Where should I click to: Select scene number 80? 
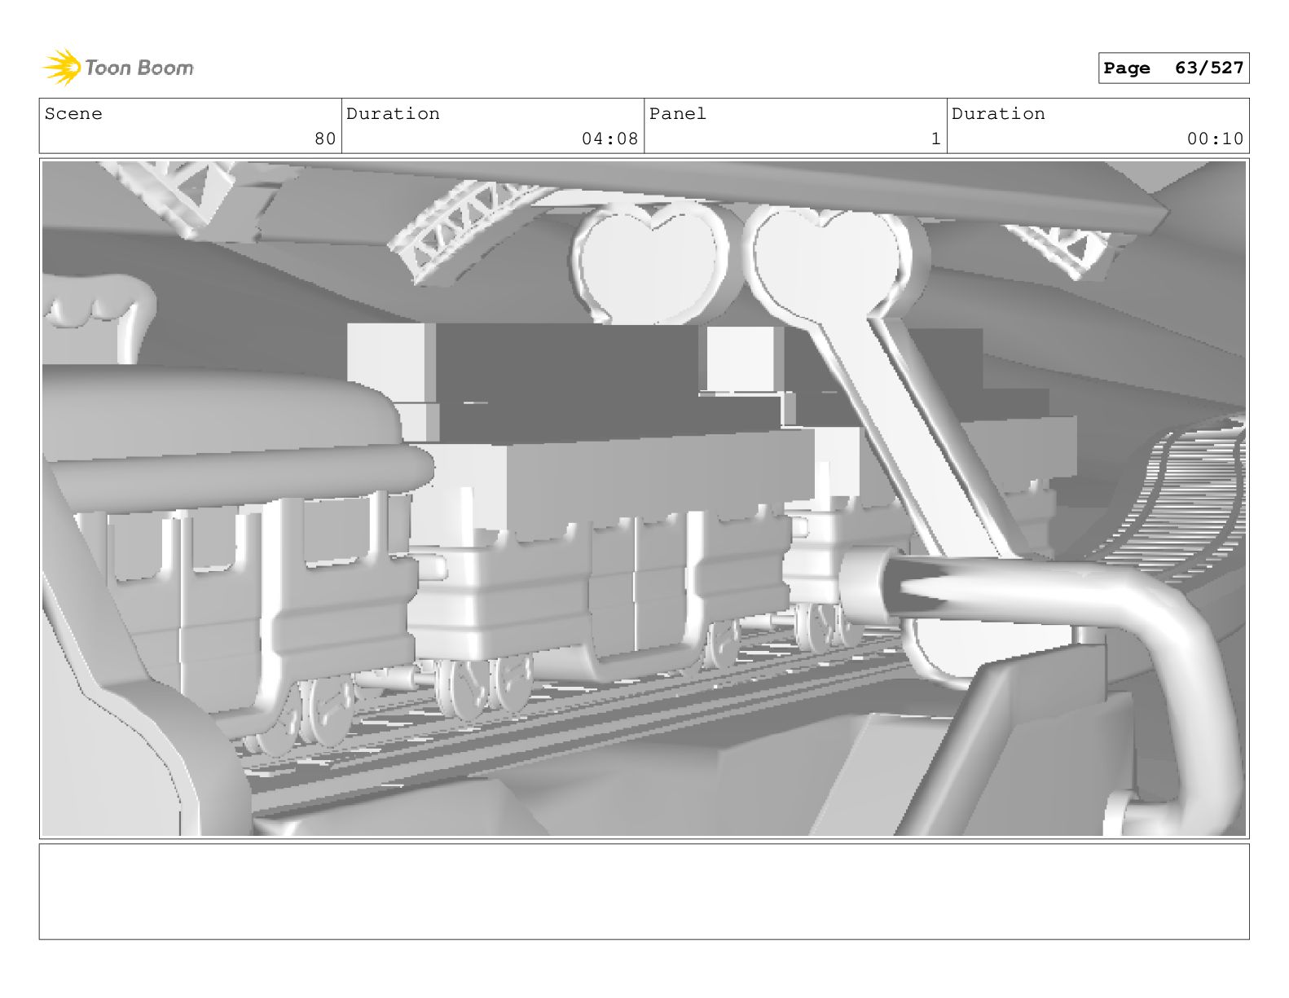325,139
